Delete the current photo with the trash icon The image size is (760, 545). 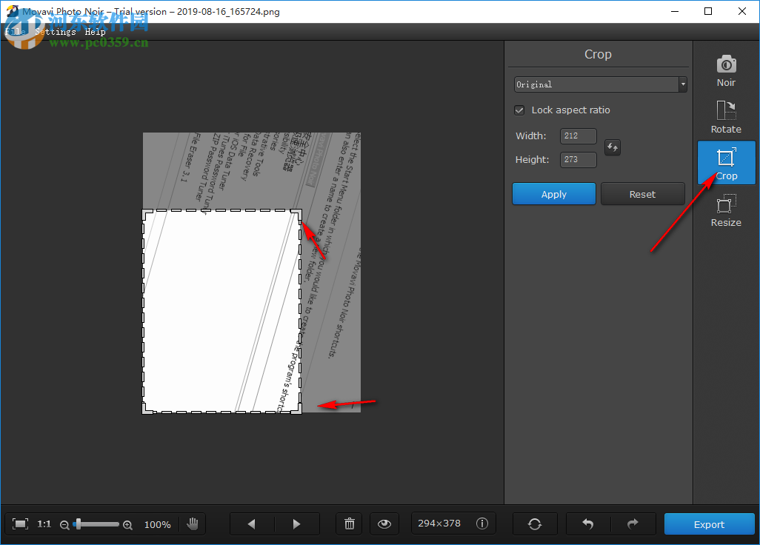point(349,524)
